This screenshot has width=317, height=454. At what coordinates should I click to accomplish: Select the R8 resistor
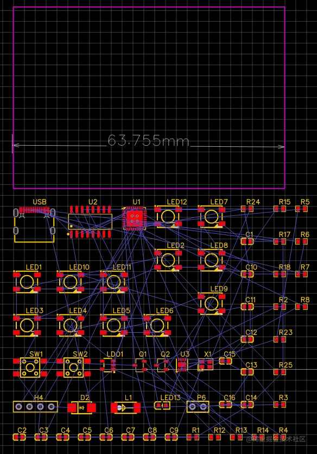[301, 306]
